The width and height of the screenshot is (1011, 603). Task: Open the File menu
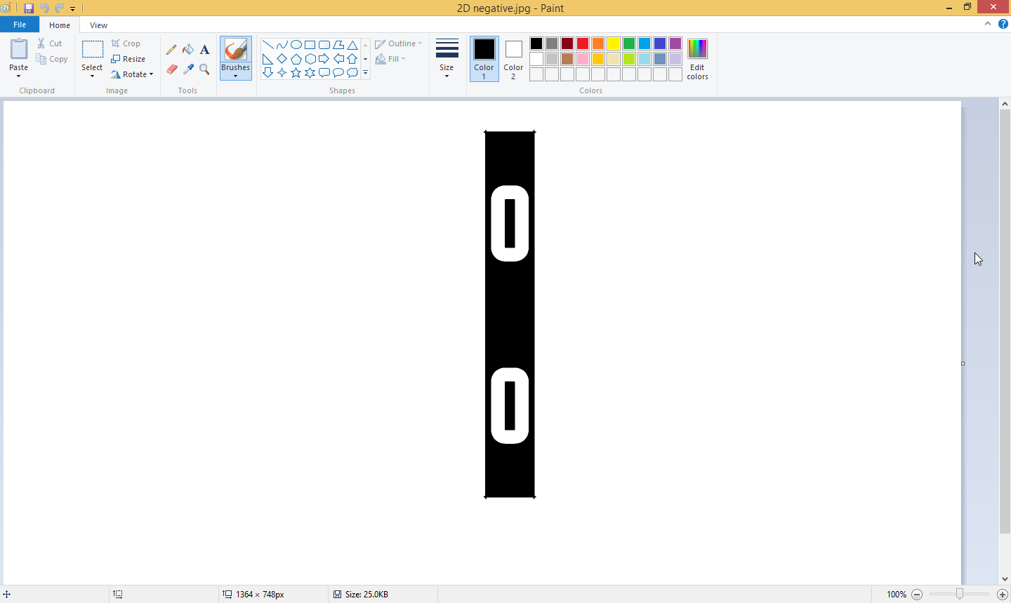20,25
